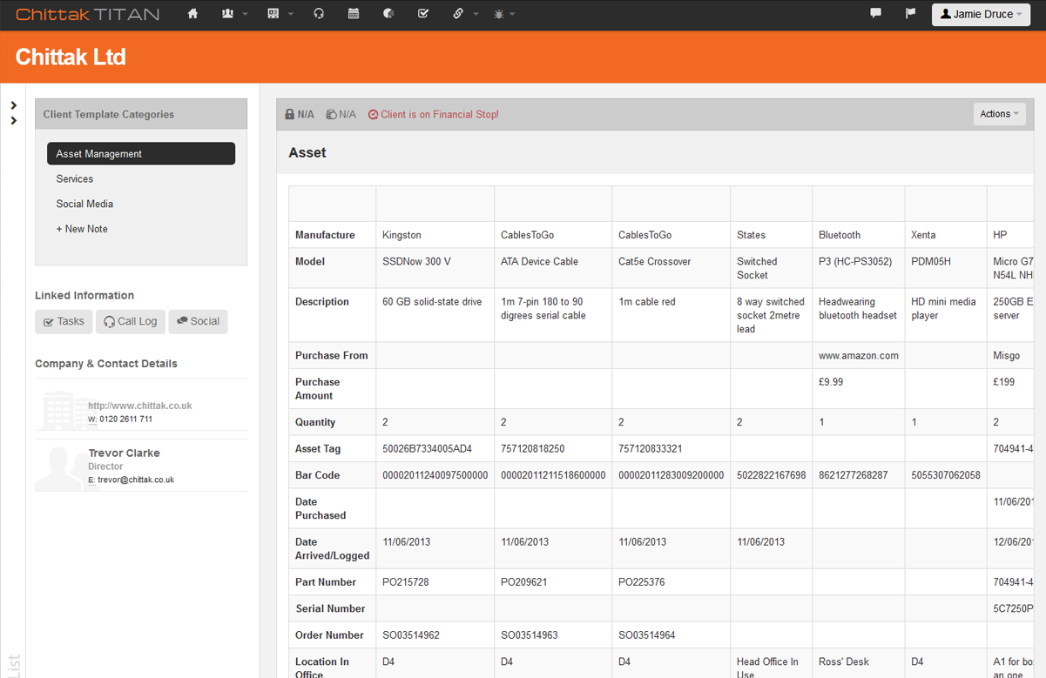Open the linked Tasks button

(64, 321)
